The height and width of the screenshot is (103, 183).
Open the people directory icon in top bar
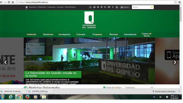coord(94,7)
